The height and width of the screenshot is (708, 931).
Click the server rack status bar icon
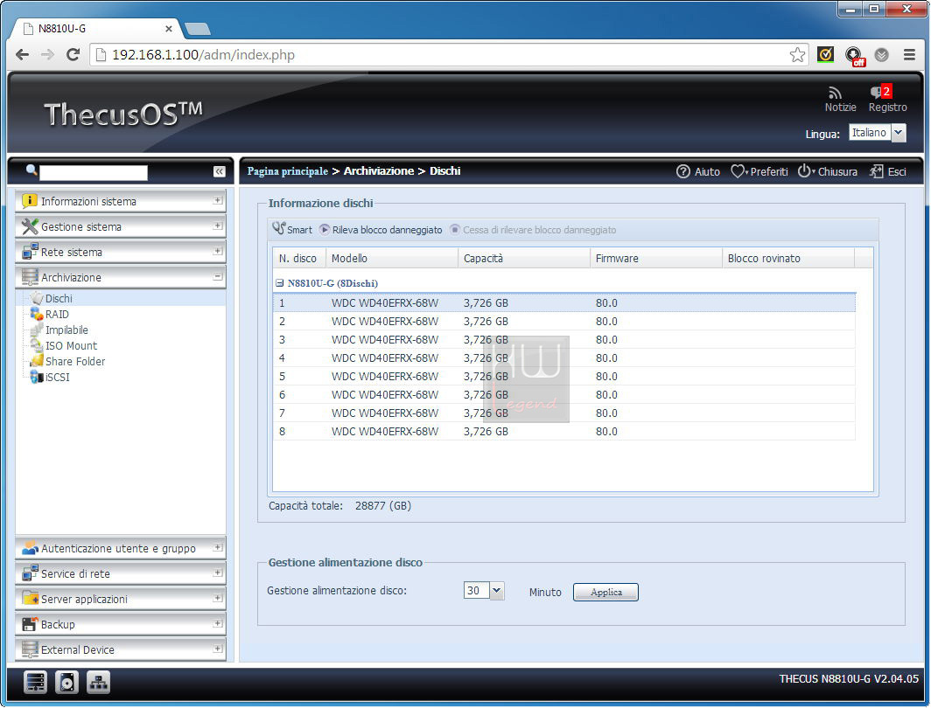click(x=35, y=683)
